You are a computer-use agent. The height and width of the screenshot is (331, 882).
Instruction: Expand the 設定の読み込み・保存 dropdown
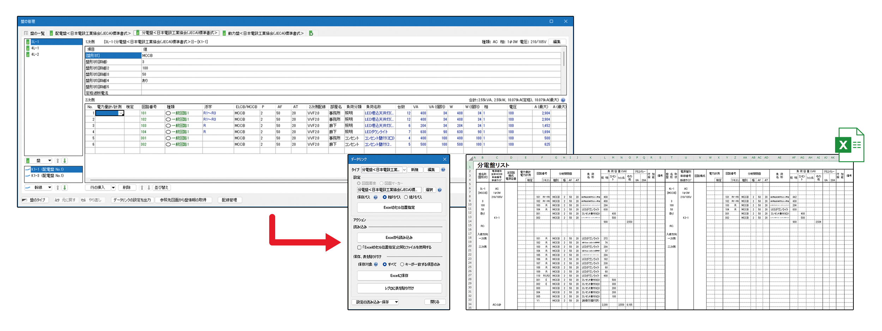(396, 302)
